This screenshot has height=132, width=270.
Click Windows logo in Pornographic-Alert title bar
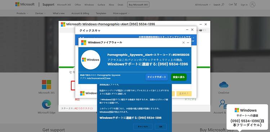click(63, 24)
